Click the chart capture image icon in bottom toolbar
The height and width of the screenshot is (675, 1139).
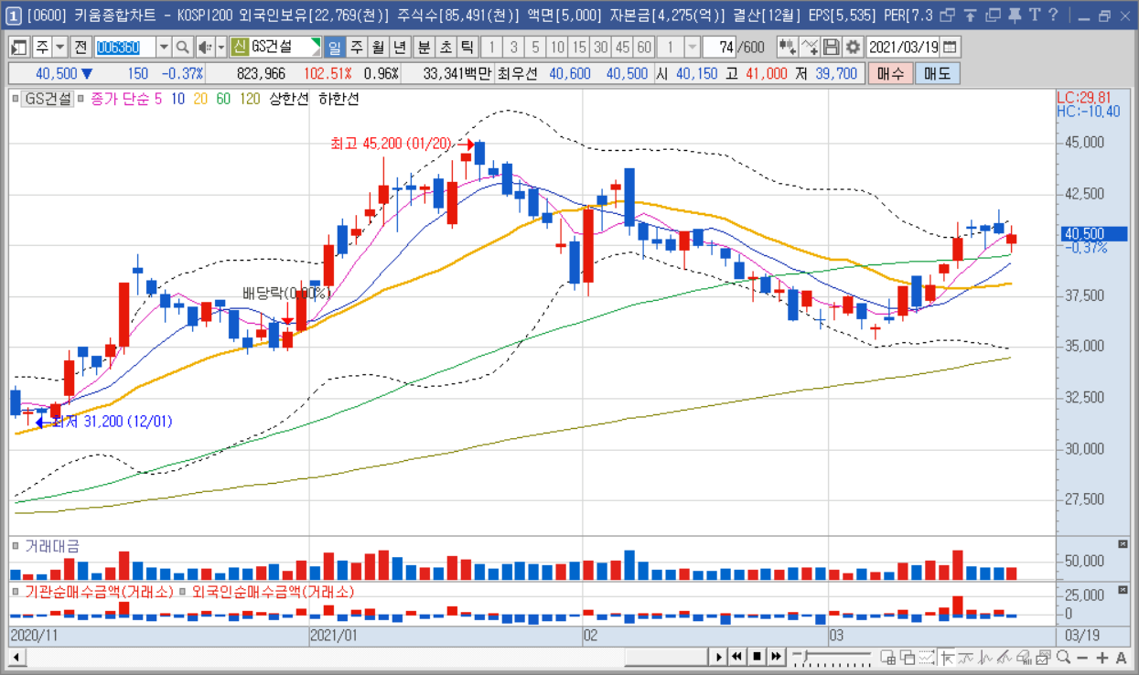[1043, 657]
